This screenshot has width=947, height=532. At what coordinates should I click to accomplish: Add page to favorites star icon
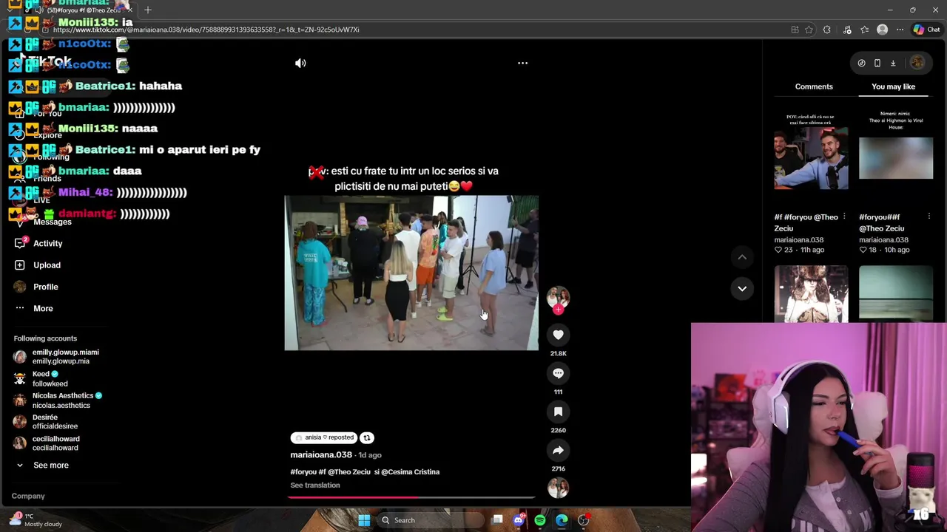[x=809, y=30]
